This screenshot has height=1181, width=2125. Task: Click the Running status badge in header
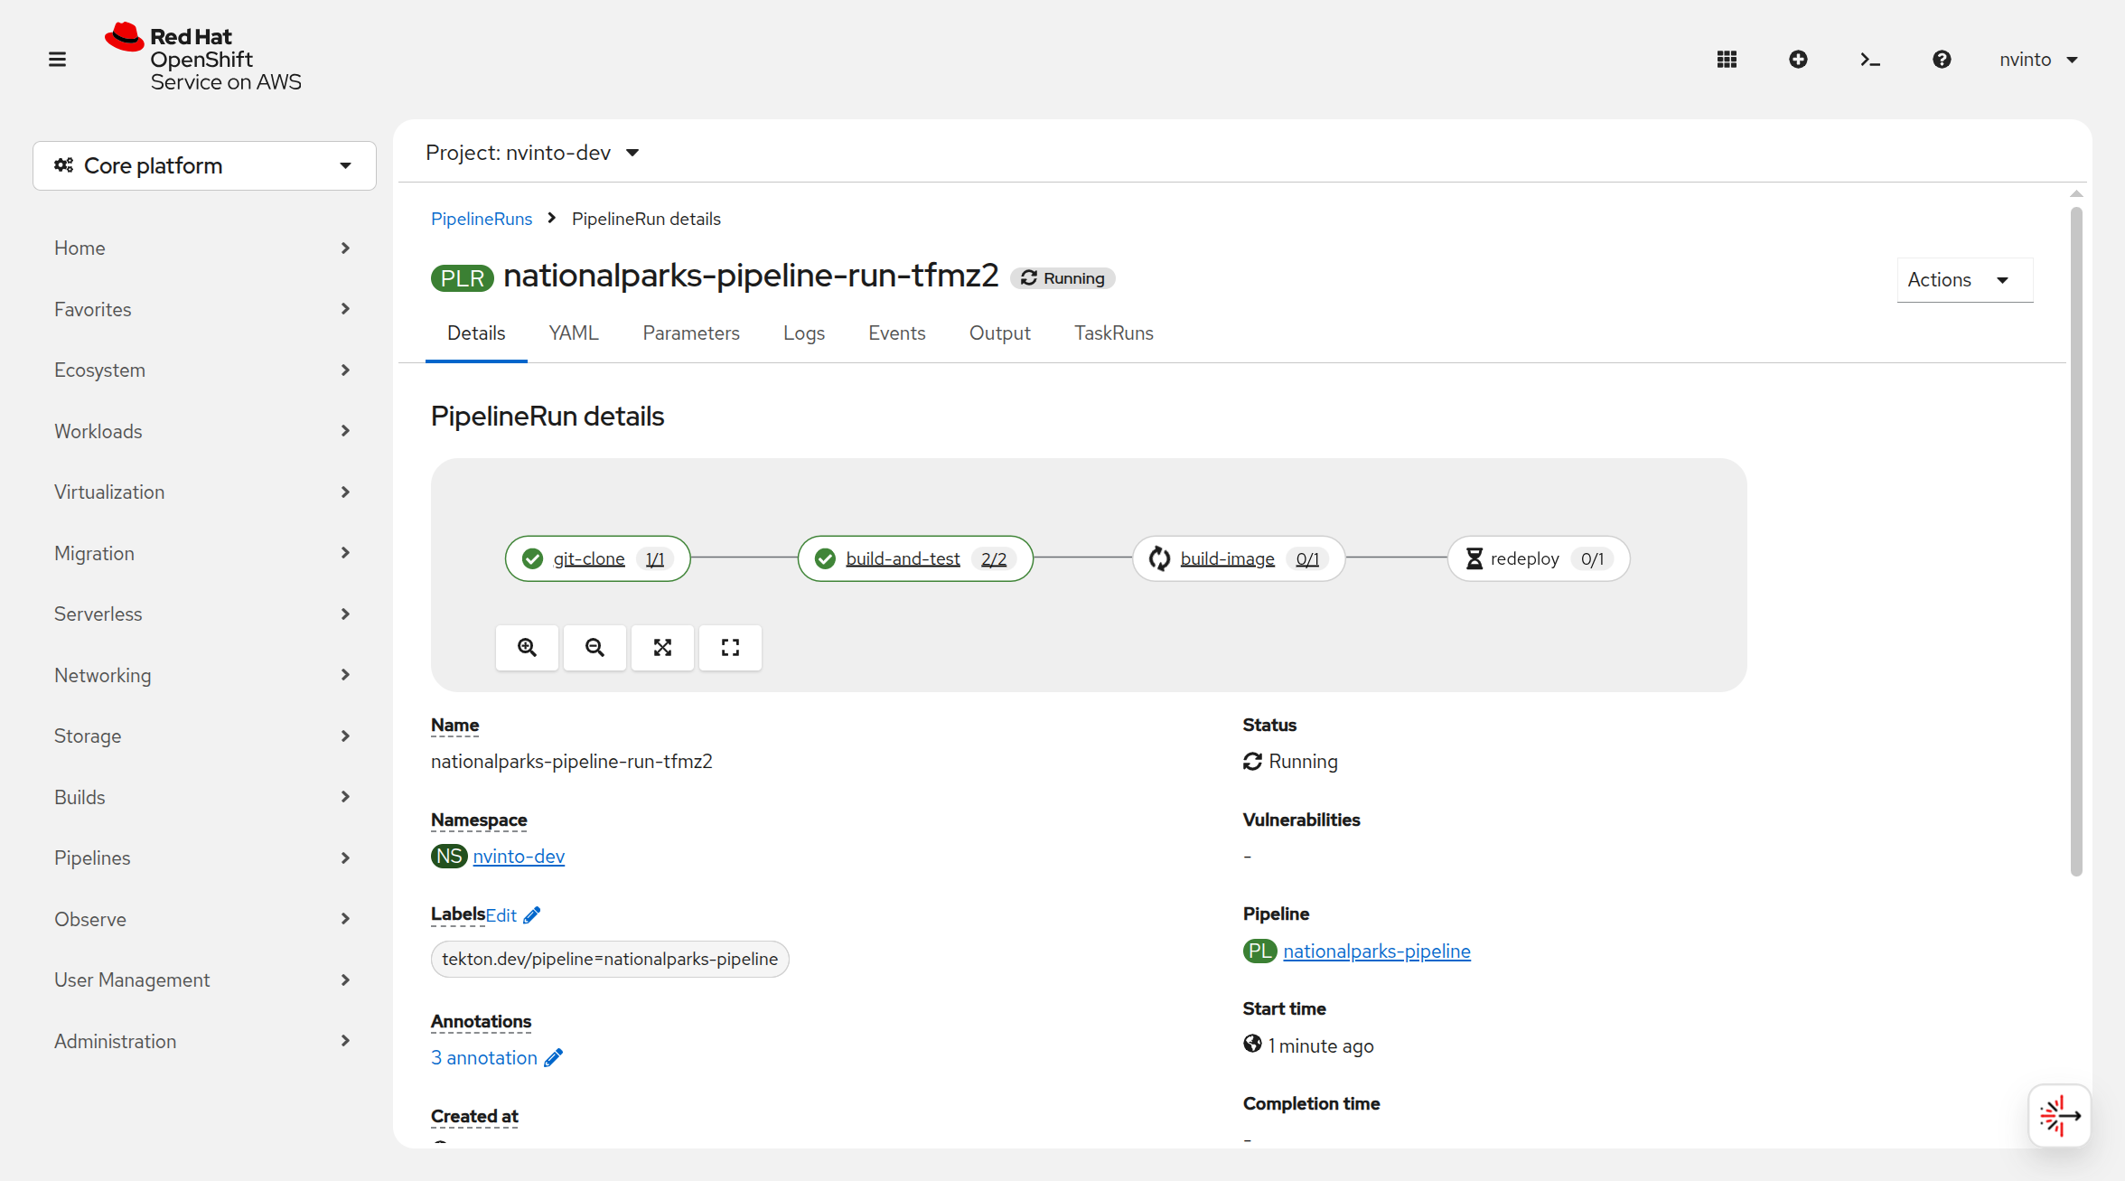1062,278
